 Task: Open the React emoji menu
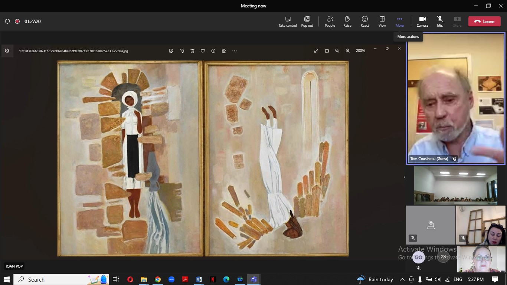pyautogui.click(x=365, y=22)
